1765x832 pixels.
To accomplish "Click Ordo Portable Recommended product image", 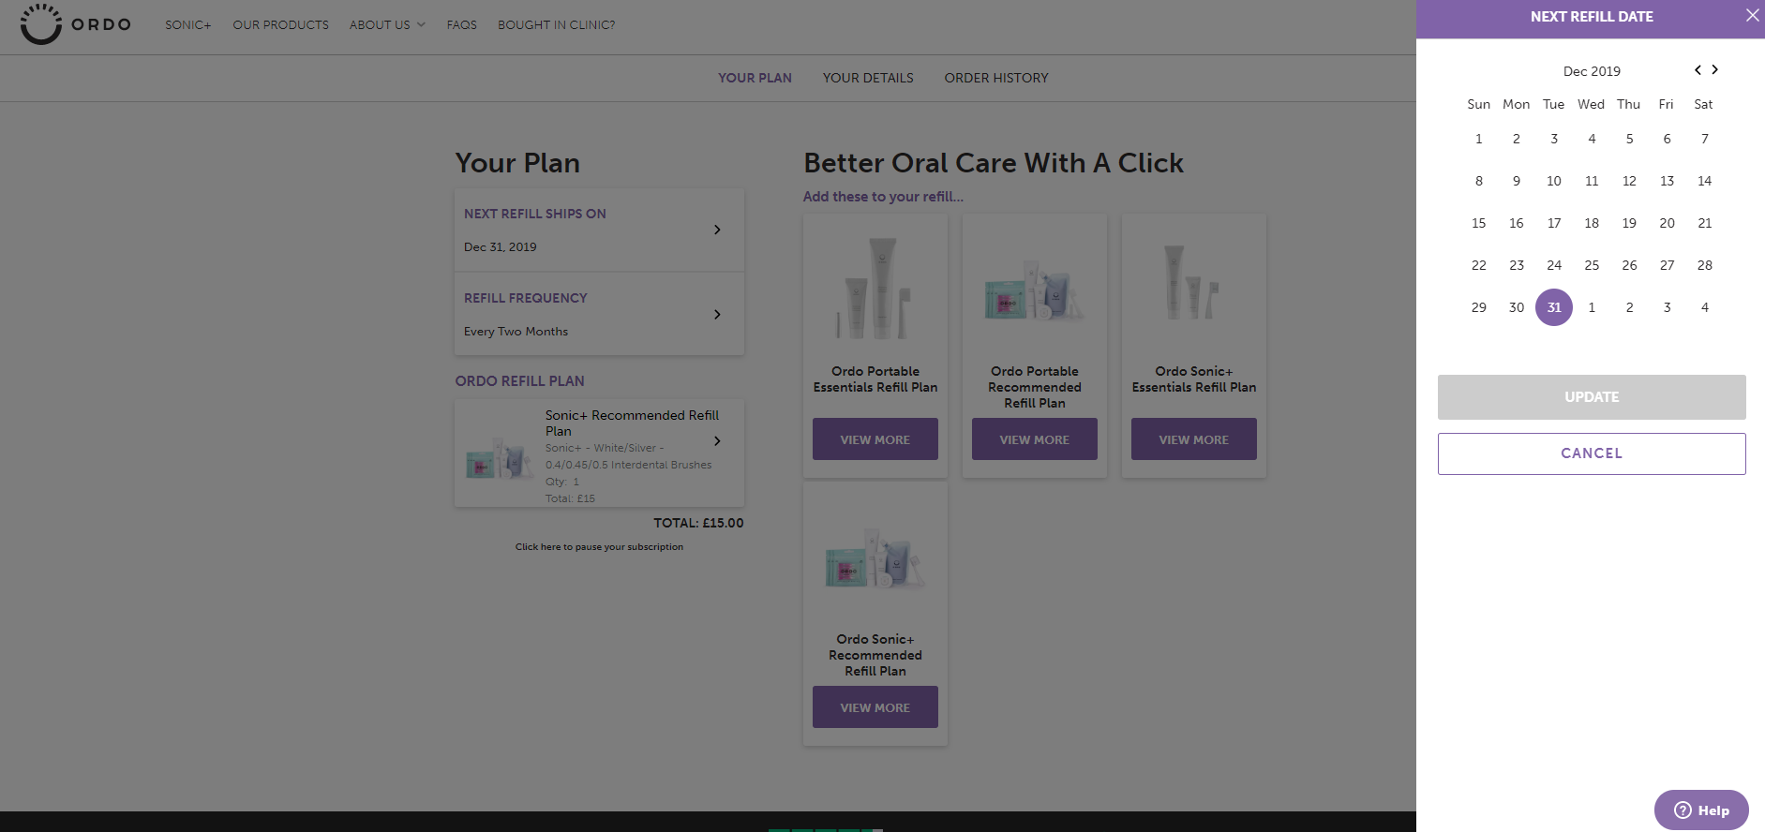I will tap(1035, 288).
